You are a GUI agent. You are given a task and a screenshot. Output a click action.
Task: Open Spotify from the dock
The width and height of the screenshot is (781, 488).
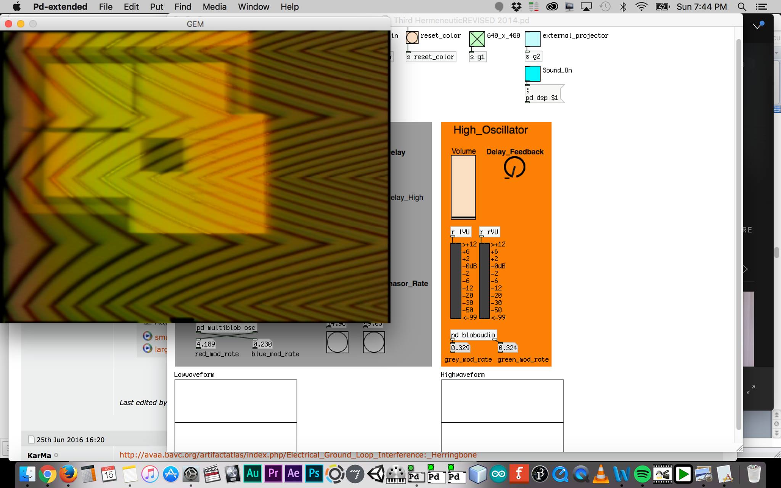[x=642, y=474]
